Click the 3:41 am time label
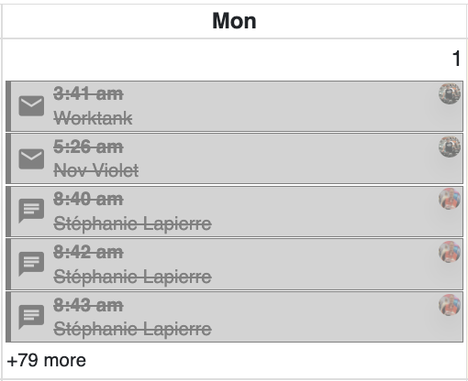The width and height of the screenshot is (468, 381). tap(88, 93)
